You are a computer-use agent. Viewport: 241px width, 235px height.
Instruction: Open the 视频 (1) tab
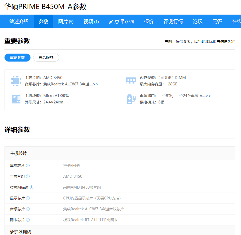click(91, 21)
